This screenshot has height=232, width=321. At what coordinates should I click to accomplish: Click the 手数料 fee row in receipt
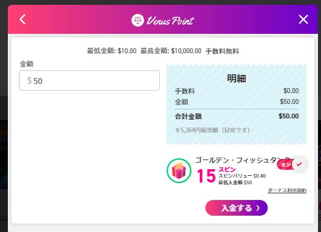tap(236, 91)
